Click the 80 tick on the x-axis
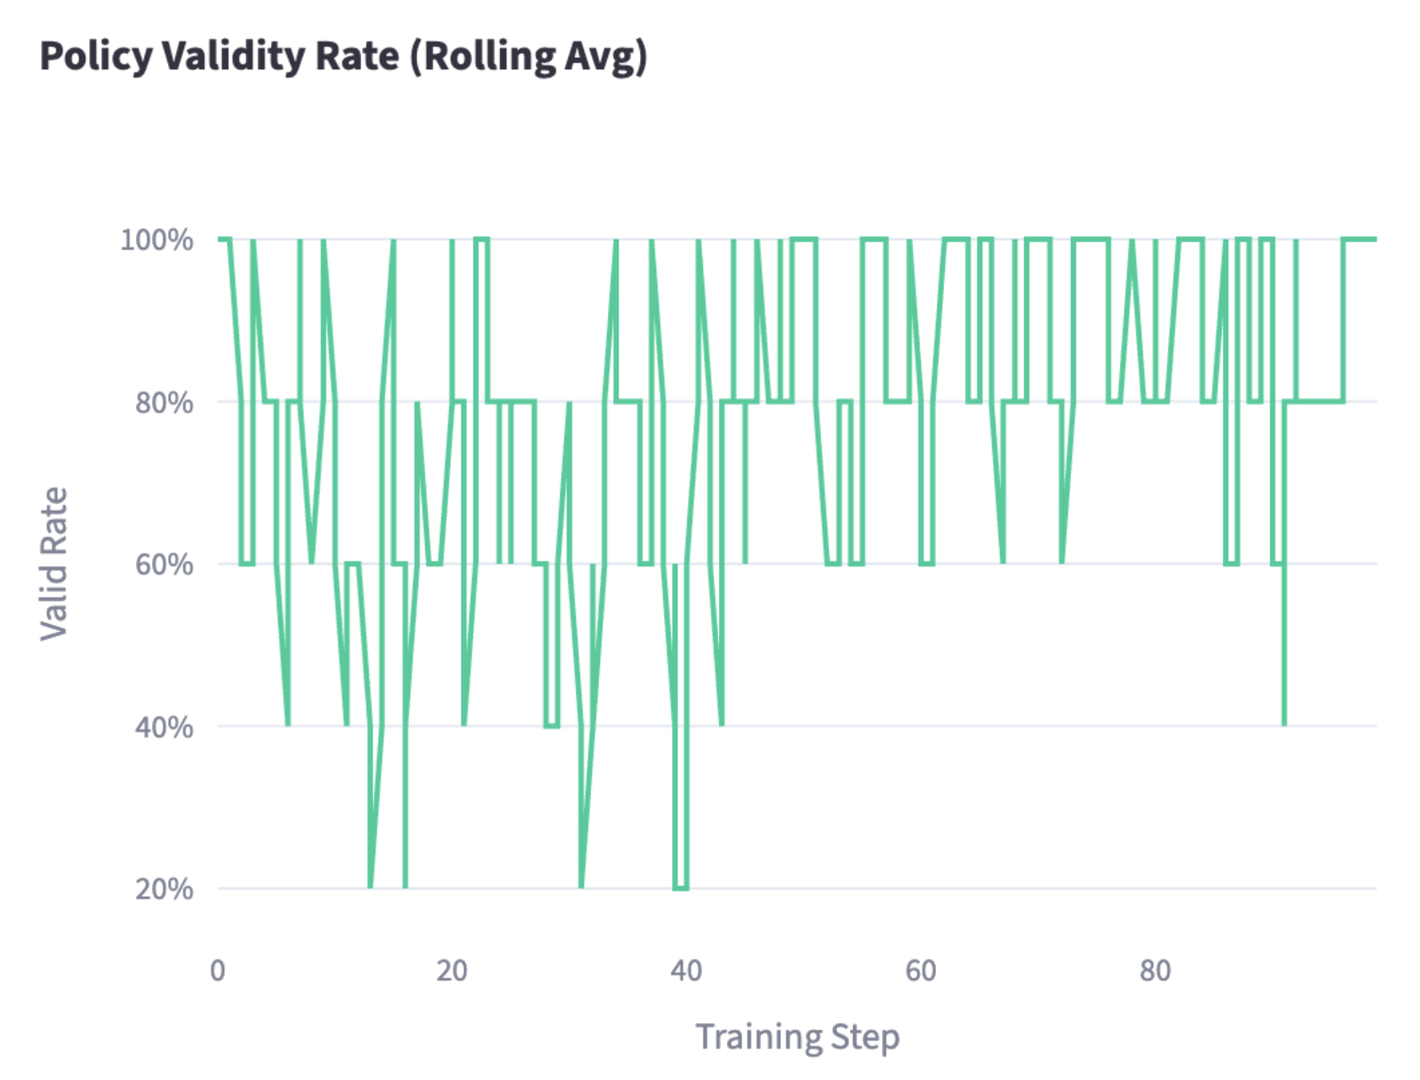Image resolution: width=1420 pixels, height=1080 pixels. pyautogui.click(x=1155, y=971)
